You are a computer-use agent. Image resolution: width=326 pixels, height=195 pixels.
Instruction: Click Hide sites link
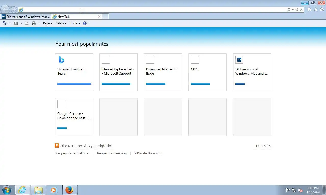(x=263, y=146)
